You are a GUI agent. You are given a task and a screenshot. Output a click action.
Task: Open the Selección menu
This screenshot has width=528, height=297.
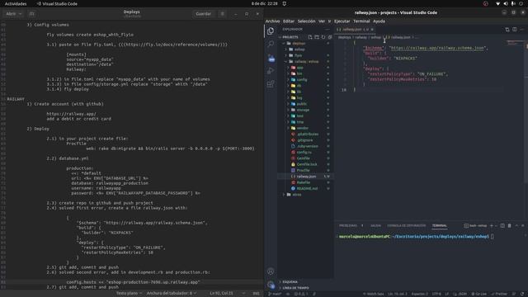[306, 21]
